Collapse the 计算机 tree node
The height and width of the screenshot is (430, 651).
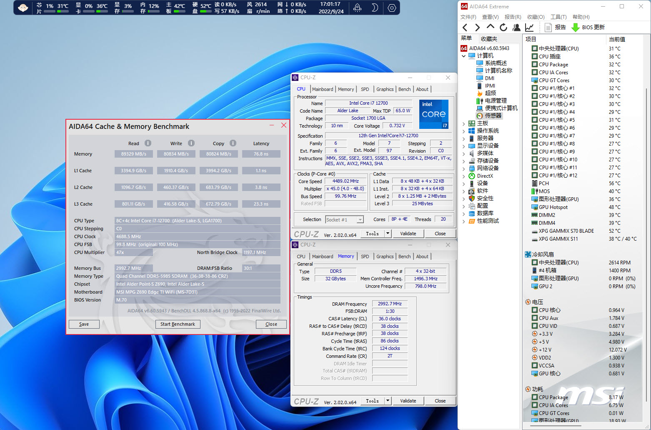pos(464,56)
